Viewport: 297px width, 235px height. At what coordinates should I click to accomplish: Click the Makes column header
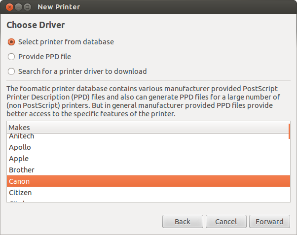click(147, 128)
